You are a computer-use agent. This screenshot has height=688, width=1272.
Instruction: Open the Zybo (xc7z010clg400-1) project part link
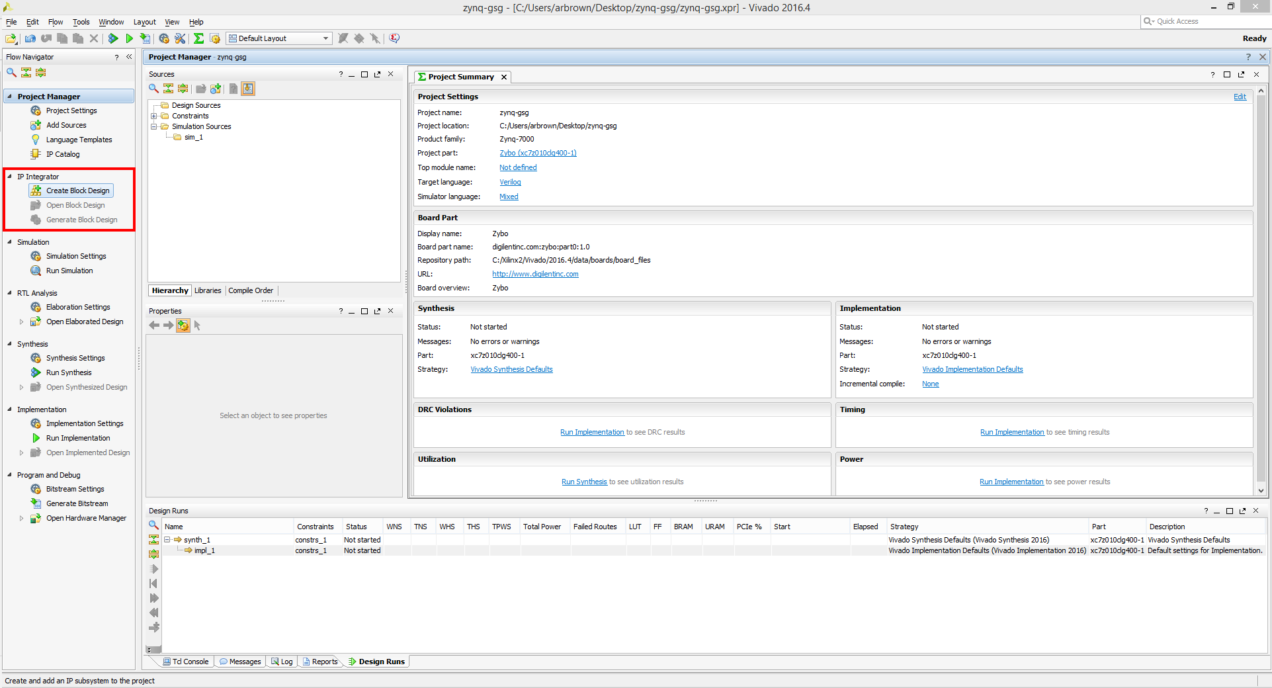538,153
